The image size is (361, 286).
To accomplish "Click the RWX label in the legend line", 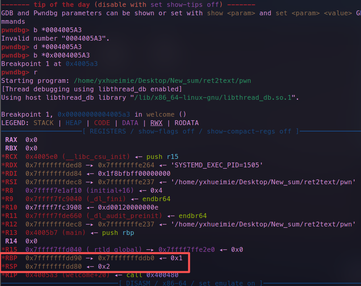I will (157, 123).
